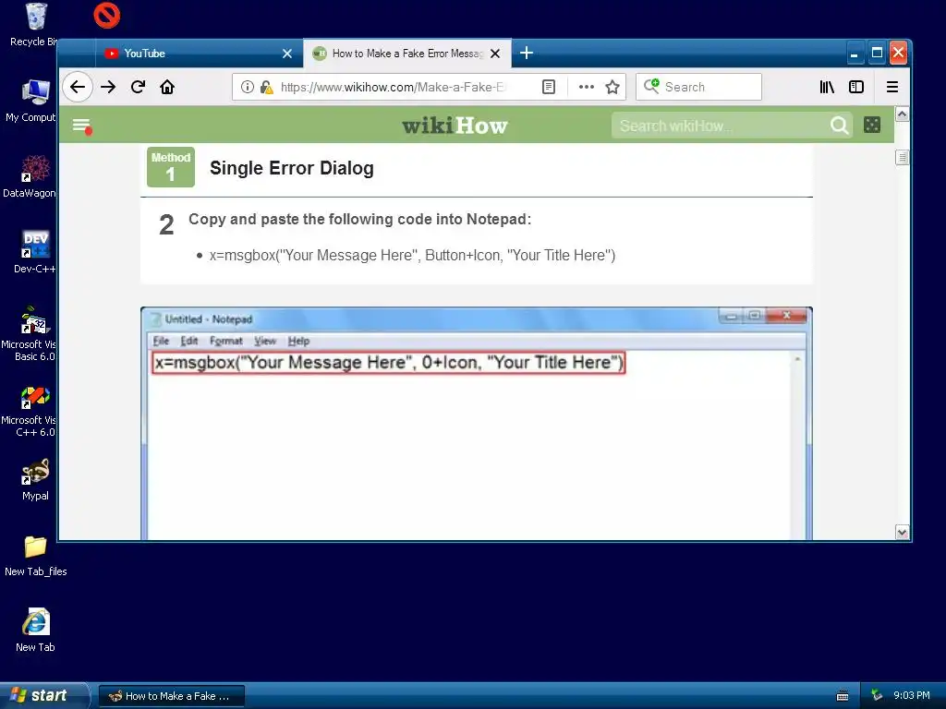The width and height of the screenshot is (946, 709).
Task: Maximize the browser window
Action: point(878,53)
